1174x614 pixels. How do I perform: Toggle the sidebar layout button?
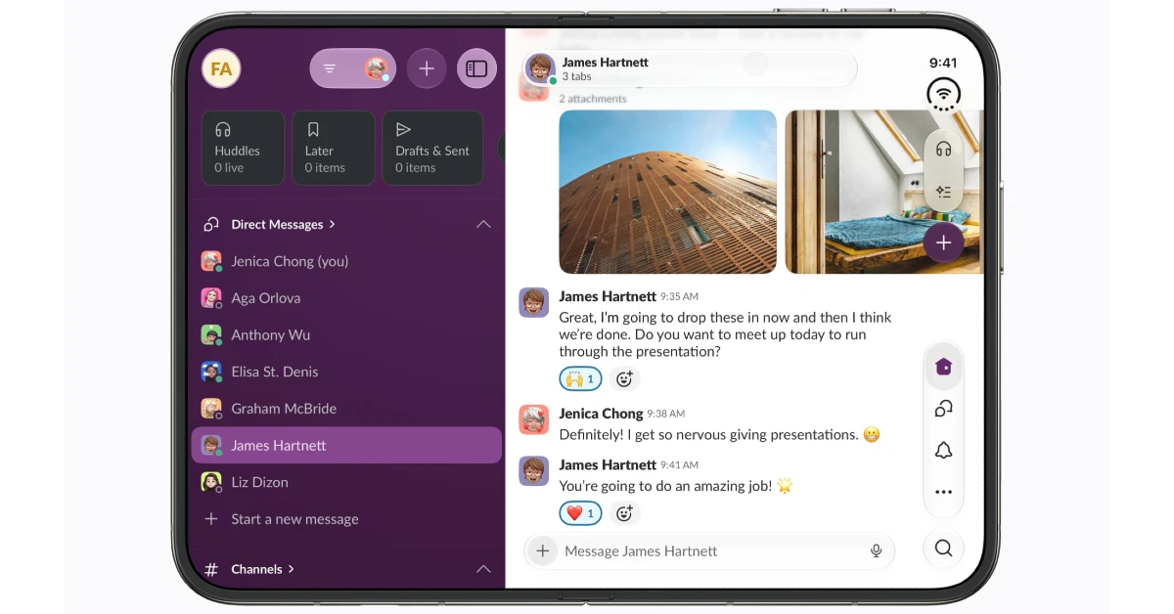(476, 68)
